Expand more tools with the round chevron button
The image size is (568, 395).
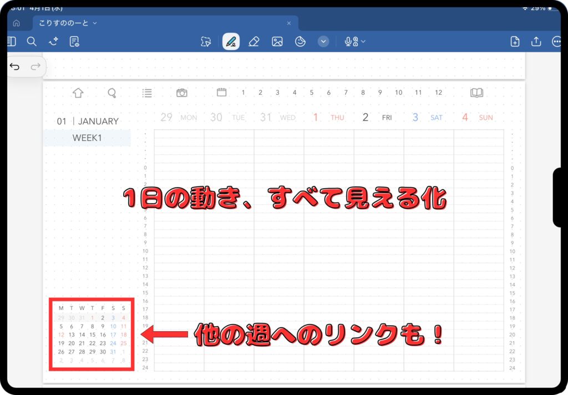(x=323, y=42)
